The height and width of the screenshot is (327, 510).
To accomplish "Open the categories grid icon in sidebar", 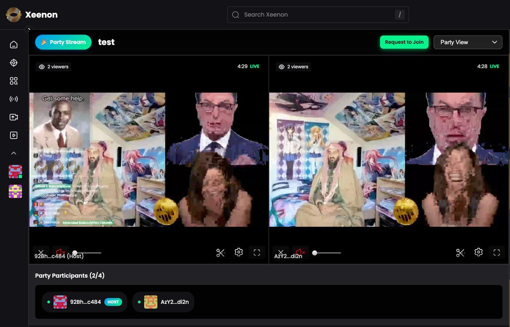I will click(x=14, y=81).
